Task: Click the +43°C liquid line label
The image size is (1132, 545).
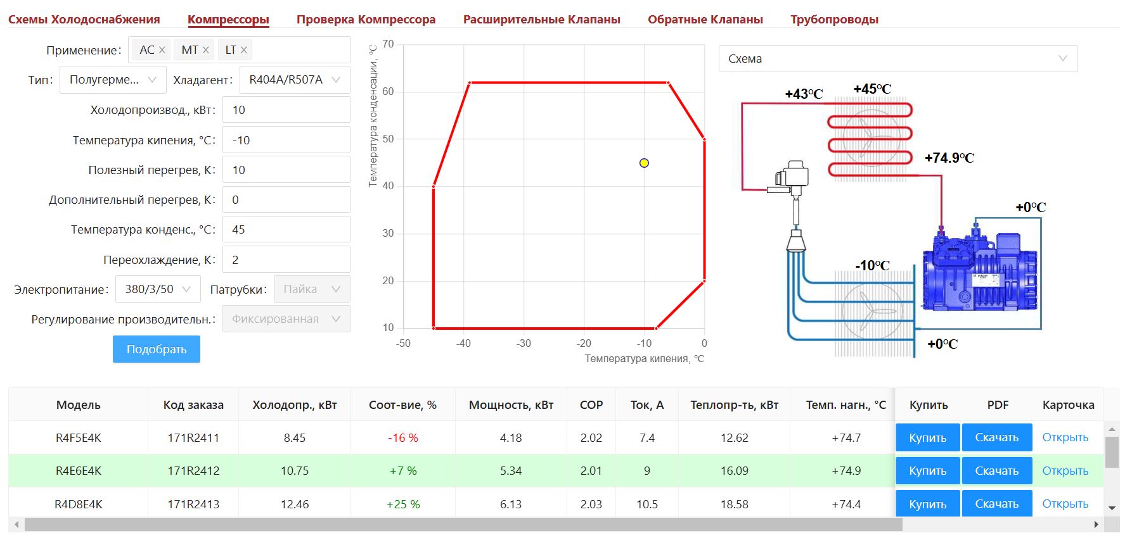Action: 804,94
